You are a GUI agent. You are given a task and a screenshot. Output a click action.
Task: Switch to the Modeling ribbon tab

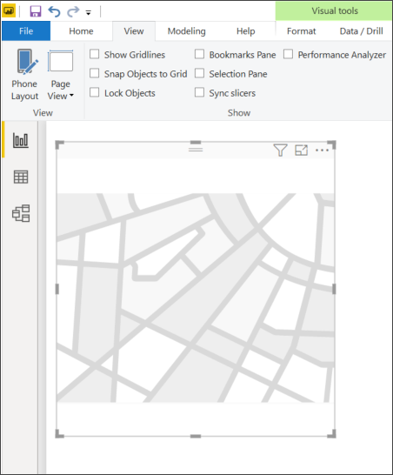click(x=187, y=31)
